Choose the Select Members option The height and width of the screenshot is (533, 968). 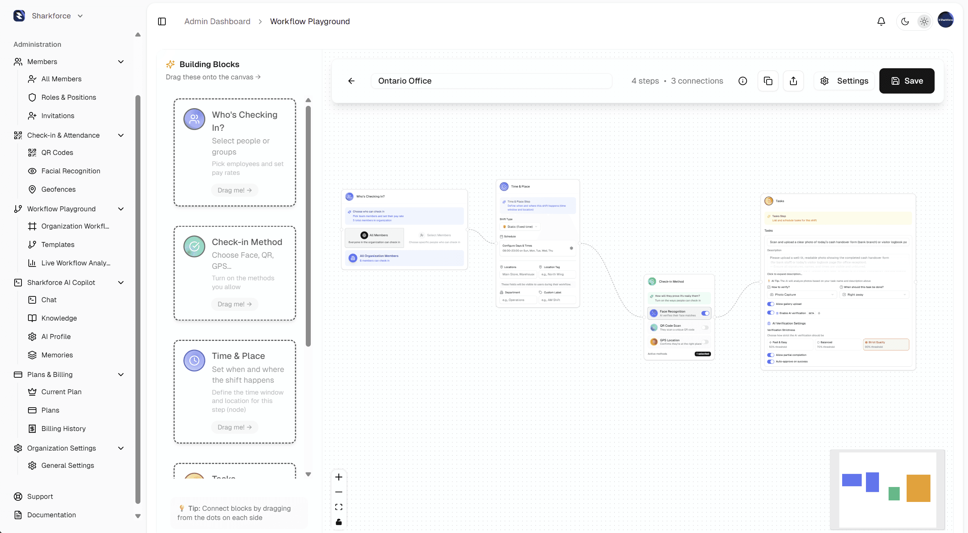[435, 238]
